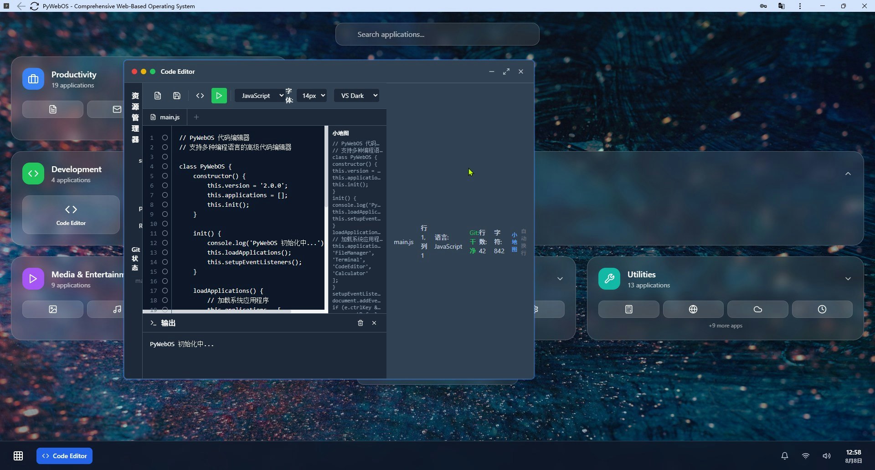Click the format code brackets icon
This screenshot has height=470, width=875.
point(200,96)
